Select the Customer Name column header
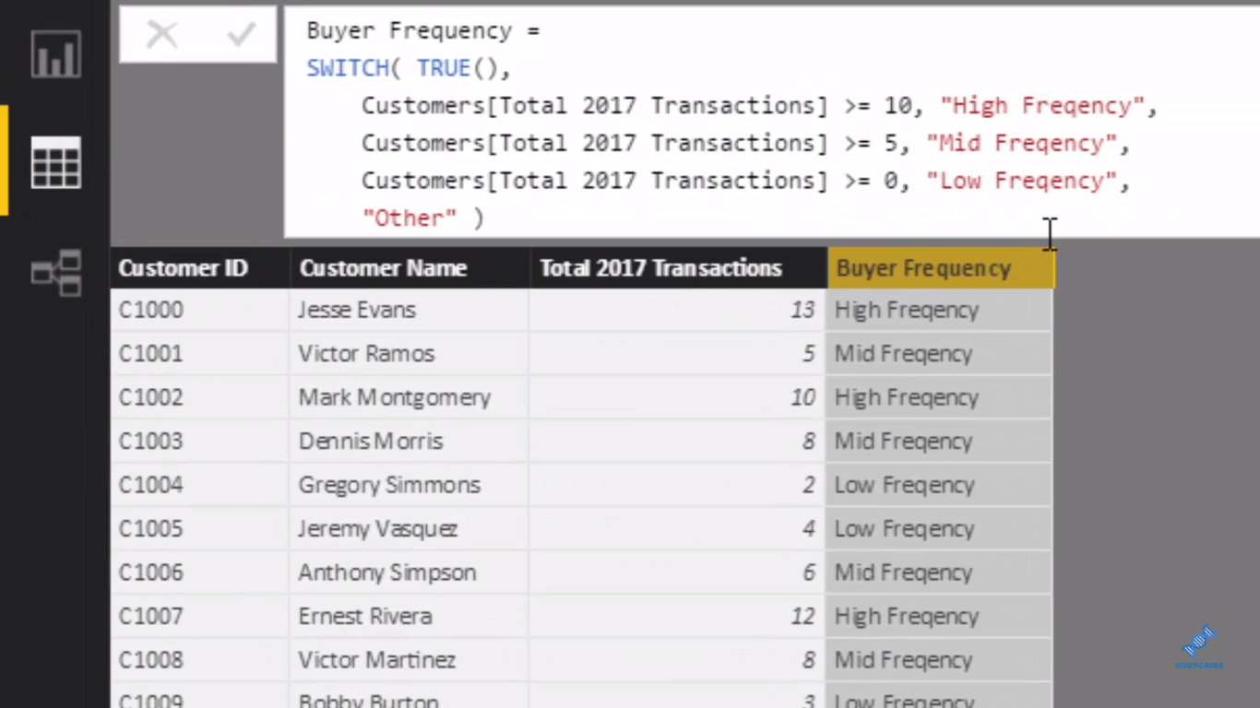This screenshot has width=1260, height=708. (x=410, y=268)
